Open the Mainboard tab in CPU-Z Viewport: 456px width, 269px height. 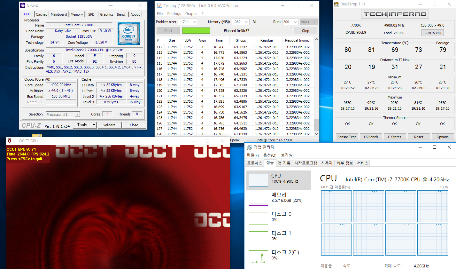59,14
